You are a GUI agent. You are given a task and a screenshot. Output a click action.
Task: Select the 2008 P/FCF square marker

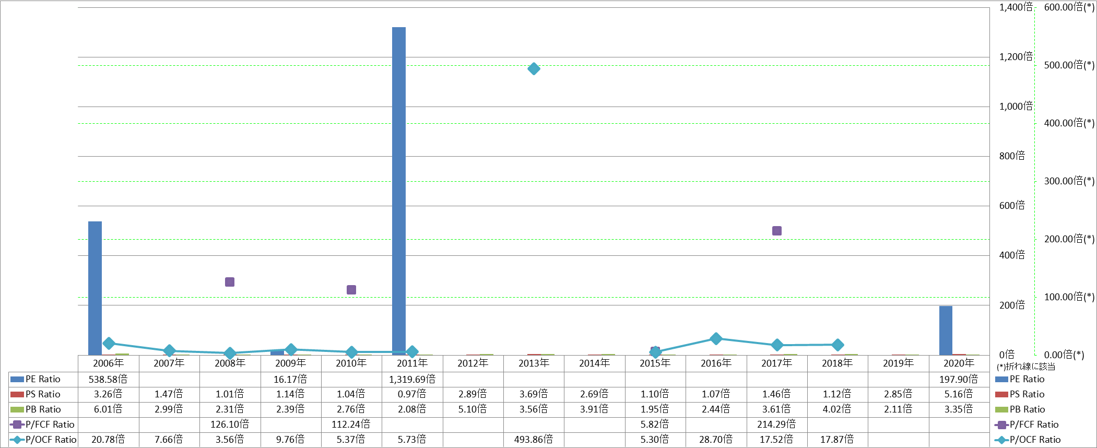tap(230, 282)
